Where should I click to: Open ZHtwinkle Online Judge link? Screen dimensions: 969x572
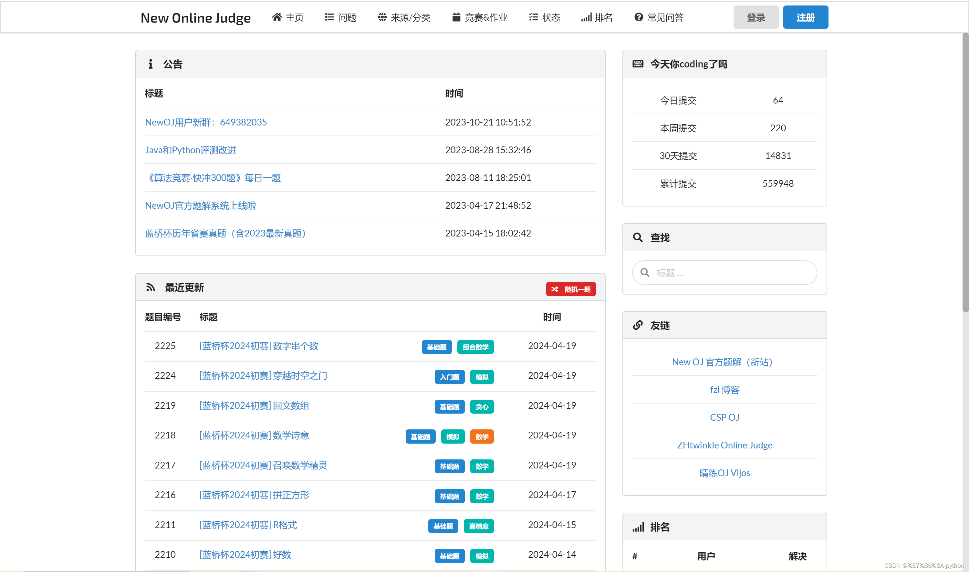(x=724, y=445)
